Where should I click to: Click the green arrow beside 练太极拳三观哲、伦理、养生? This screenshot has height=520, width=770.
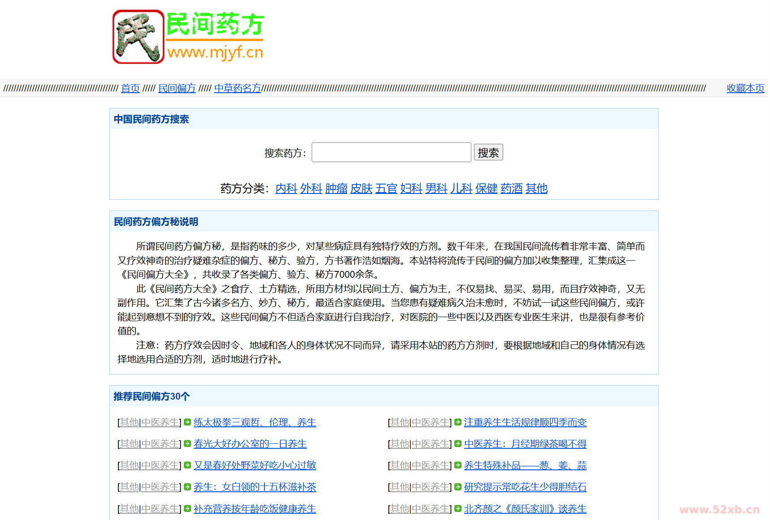coord(187,422)
